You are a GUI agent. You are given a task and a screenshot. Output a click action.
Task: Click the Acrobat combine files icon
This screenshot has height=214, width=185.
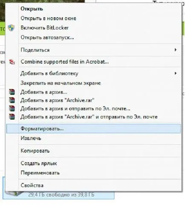[12, 62]
